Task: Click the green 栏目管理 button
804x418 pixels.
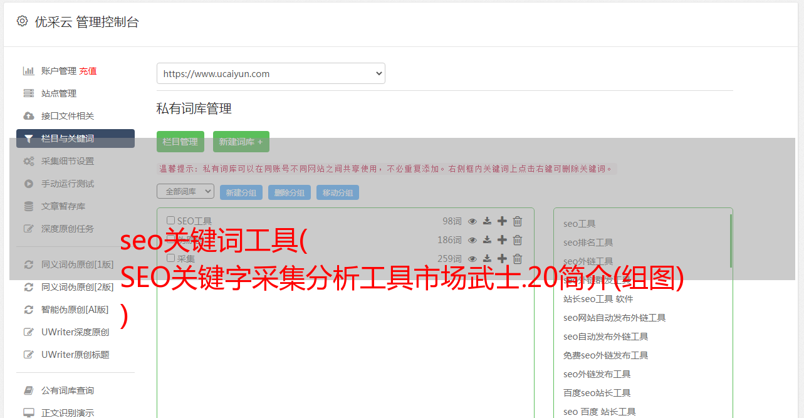Action: pos(180,142)
